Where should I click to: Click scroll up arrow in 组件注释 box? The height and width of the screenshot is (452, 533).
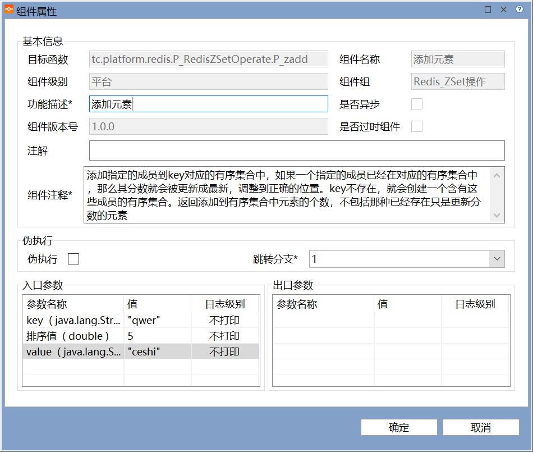497,176
